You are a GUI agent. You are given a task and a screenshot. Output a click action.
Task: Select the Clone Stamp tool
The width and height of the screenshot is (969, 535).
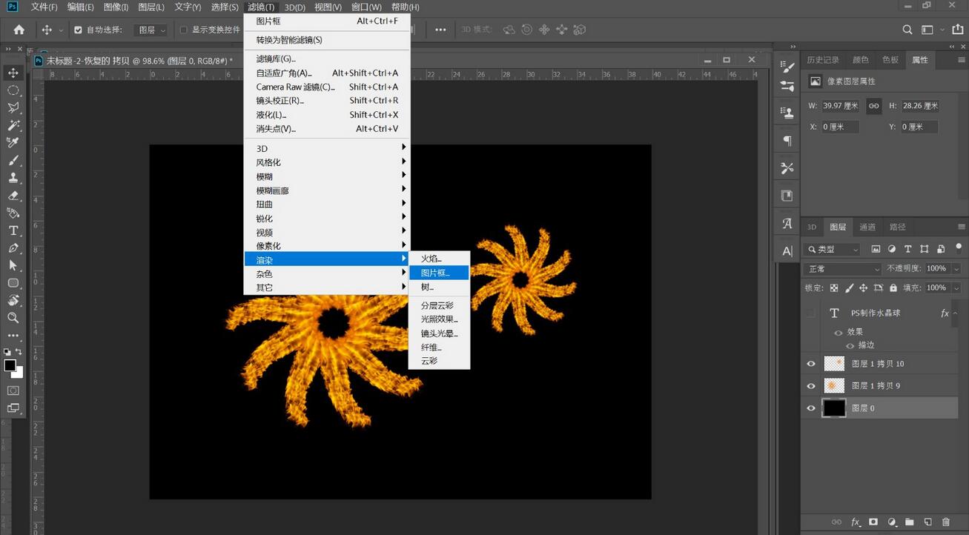[x=13, y=178]
